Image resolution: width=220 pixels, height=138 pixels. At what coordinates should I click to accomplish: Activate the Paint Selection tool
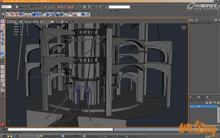pyautogui.click(x=2, y=30)
